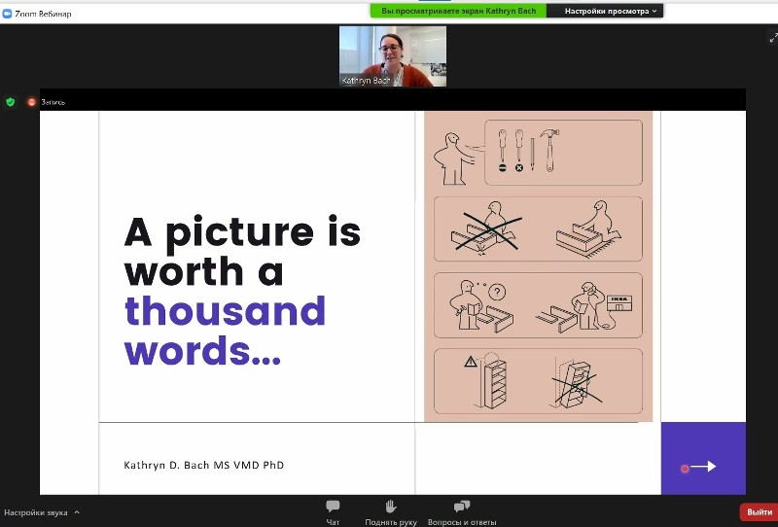This screenshot has height=527, width=778.
Task: Click the 'Zoom Вебинар' window title
Action: (43, 14)
